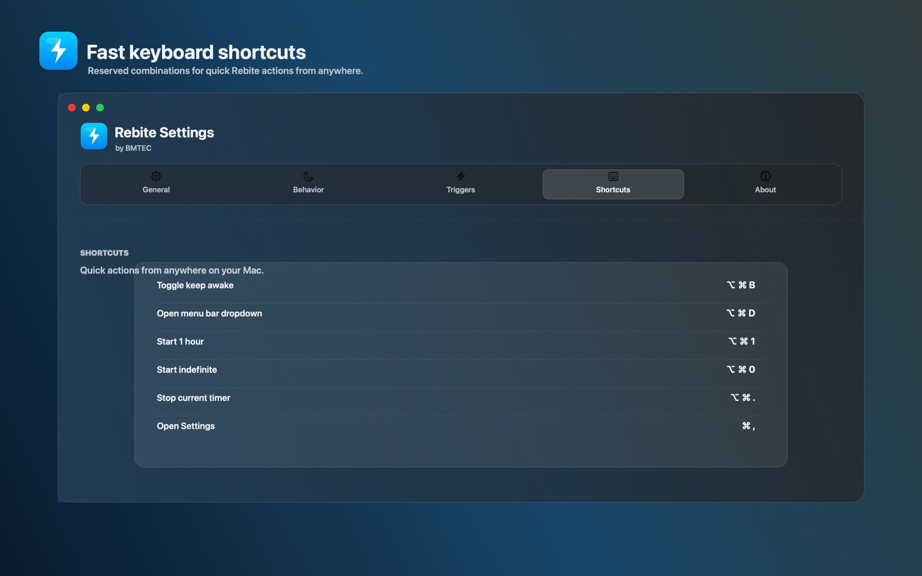Select the "Start indefinite" label
The height and width of the screenshot is (576, 922).
pos(187,370)
